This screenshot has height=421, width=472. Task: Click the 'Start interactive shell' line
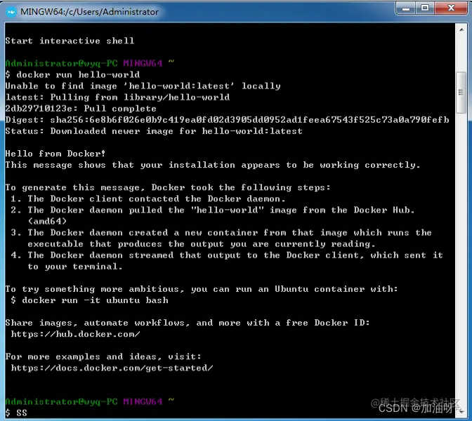pyautogui.click(x=70, y=41)
